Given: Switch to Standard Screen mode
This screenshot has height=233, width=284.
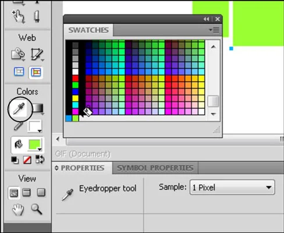Looking at the screenshot, I should 14,193.
